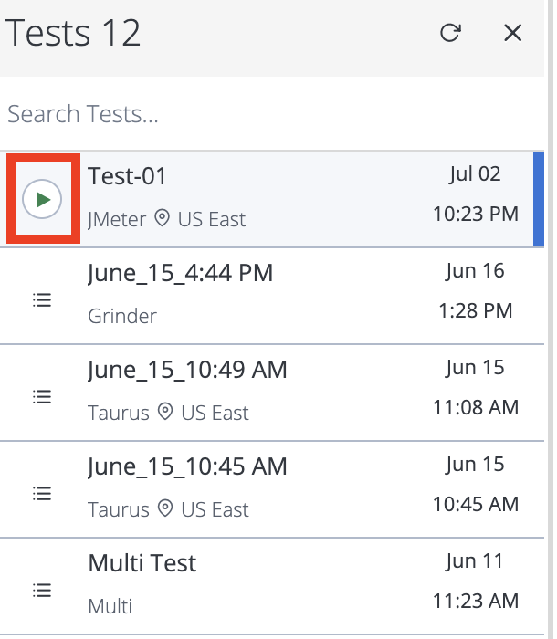This screenshot has width=557, height=639.
Task: Run Test-01 with the play button
Action: click(x=42, y=199)
